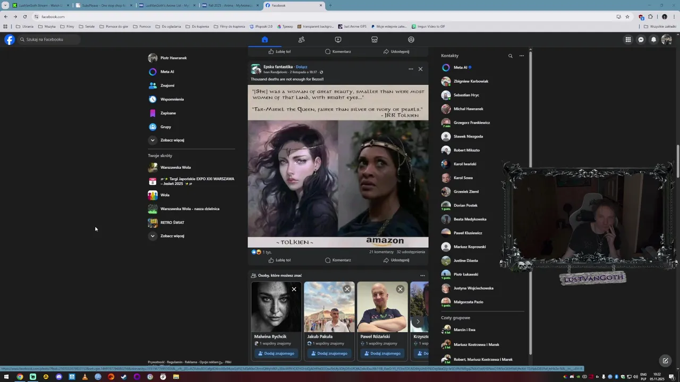Expand Zobacz więcej under main menu
The height and width of the screenshot is (382, 680).
[166, 140]
